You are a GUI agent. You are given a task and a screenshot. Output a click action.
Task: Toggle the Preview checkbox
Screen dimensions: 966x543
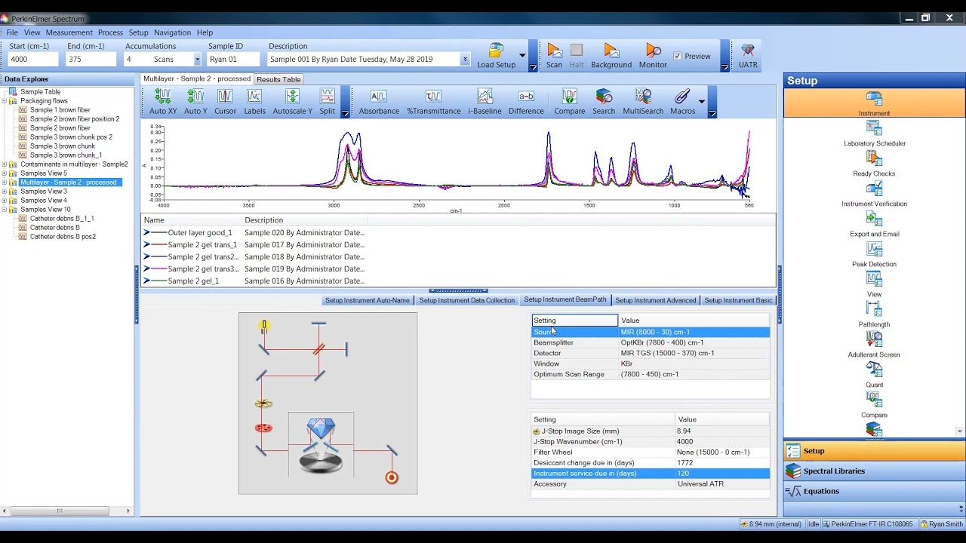click(677, 56)
